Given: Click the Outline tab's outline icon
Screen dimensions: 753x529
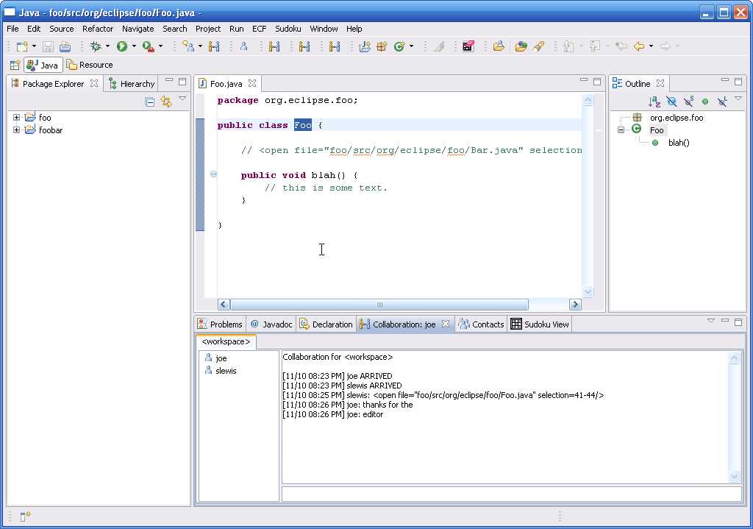Looking at the screenshot, I should pyautogui.click(x=617, y=84).
